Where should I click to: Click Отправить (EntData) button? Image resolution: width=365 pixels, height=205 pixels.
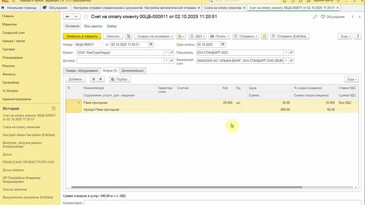(290, 36)
